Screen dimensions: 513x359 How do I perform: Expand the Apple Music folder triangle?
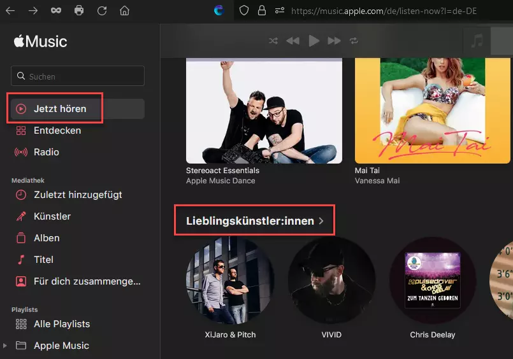click(x=4, y=345)
